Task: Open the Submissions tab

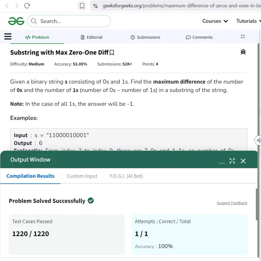Action: point(145,37)
